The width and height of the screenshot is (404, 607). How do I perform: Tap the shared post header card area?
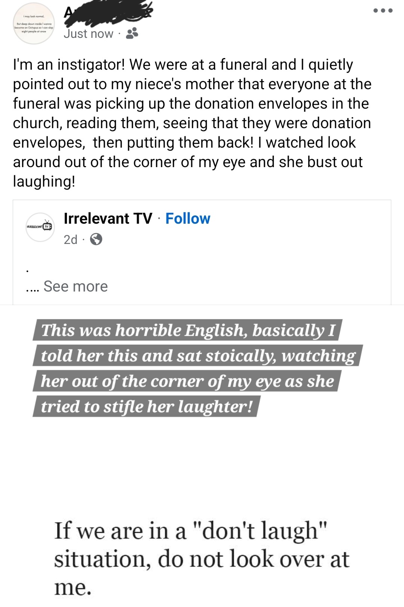point(202,252)
